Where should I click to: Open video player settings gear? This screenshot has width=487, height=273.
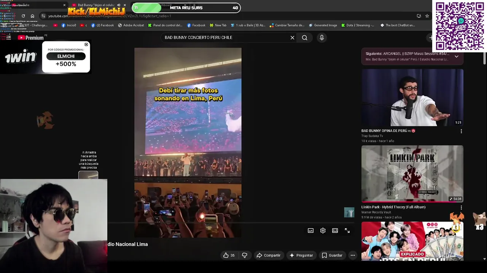click(323, 231)
